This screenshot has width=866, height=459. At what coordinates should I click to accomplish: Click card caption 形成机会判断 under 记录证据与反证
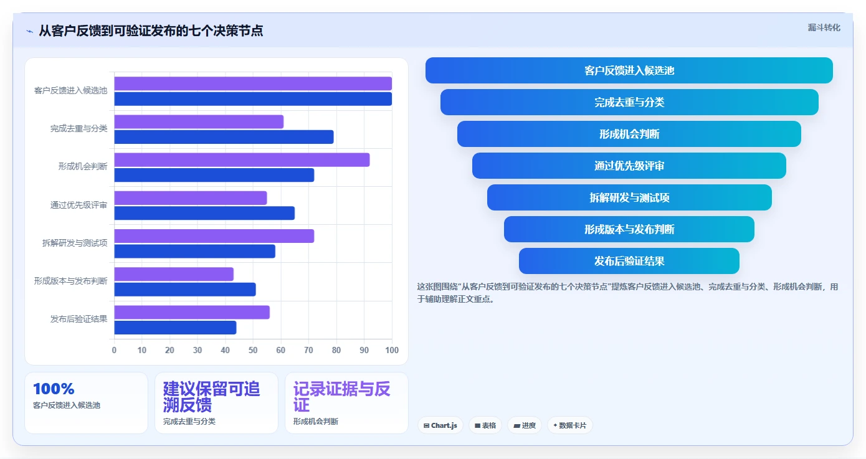coord(316,422)
